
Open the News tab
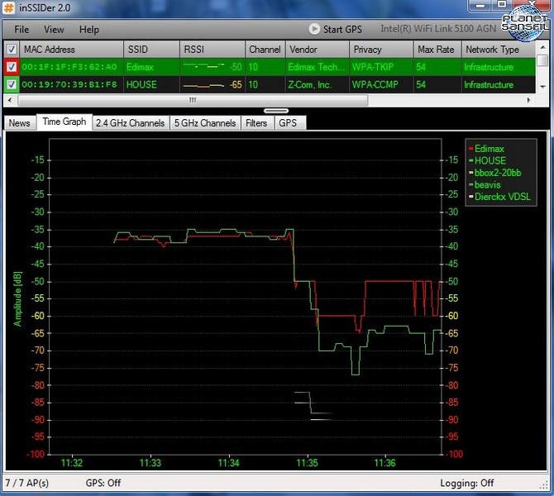[x=19, y=123]
